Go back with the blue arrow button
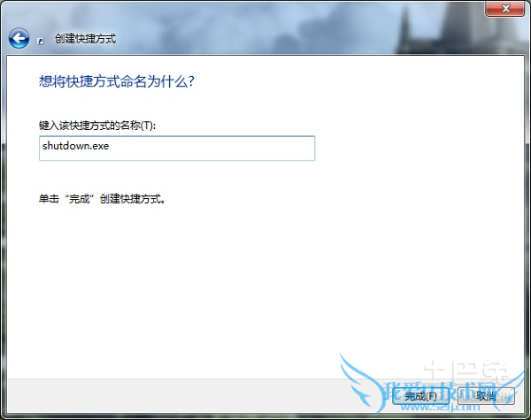The width and height of the screenshot is (531, 420). (x=19, y=38)
